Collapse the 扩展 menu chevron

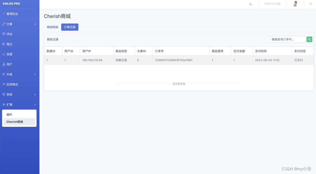[x=35, y=105]
